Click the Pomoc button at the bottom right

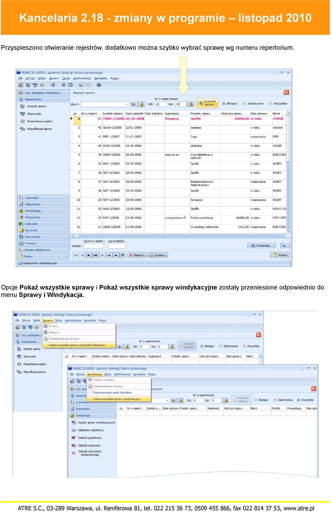tap(280, 255)
